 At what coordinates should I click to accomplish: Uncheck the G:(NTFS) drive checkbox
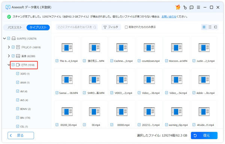tap(9, 38)
